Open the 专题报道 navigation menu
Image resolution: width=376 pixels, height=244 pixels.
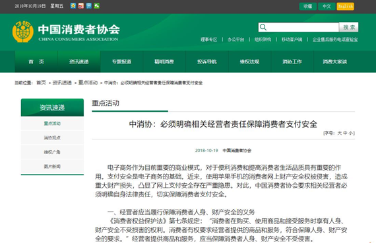[121, 61]
